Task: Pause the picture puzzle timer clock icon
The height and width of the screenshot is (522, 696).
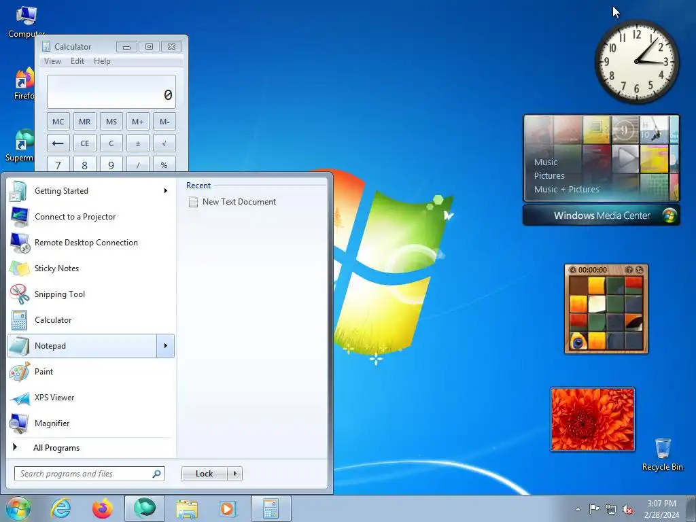Action: tap(572, 270)
